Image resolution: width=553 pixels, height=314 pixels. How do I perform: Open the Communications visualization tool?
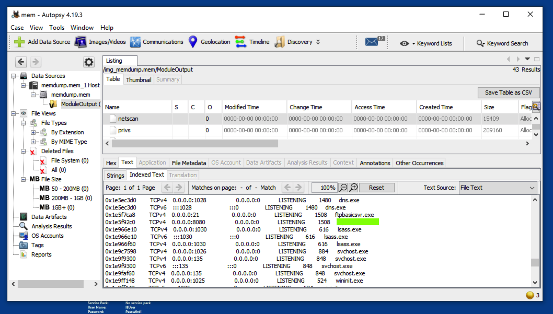point(156,42)
